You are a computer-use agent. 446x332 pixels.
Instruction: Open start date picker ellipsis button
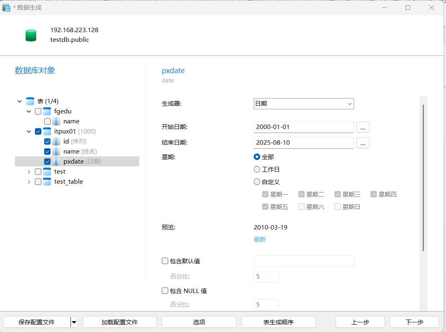(363, 127)
